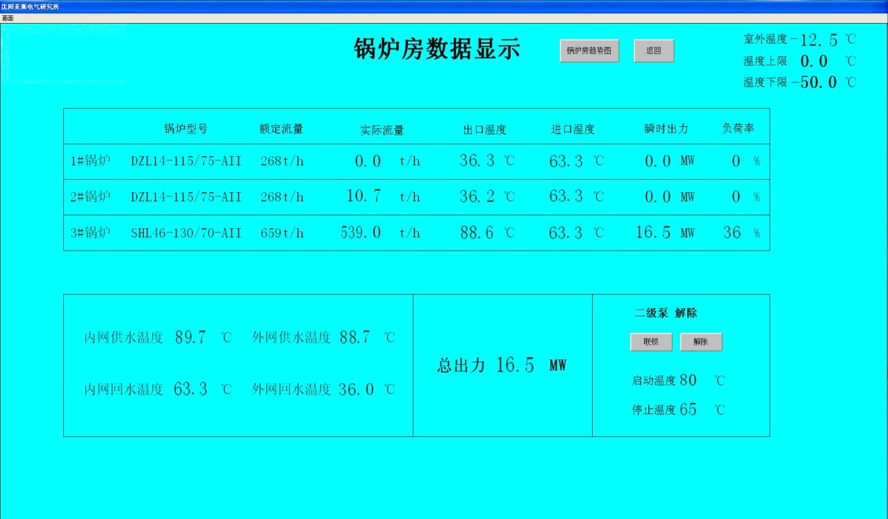Viewport: 888px width, 519px height.
Task: Select the 启动温度 start temperature value 80
Action: 687,380
